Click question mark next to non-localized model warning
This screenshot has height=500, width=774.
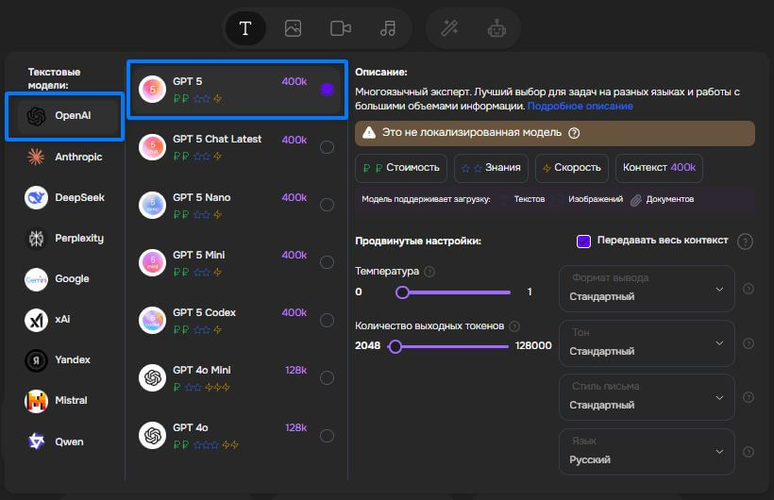(574, 133)
